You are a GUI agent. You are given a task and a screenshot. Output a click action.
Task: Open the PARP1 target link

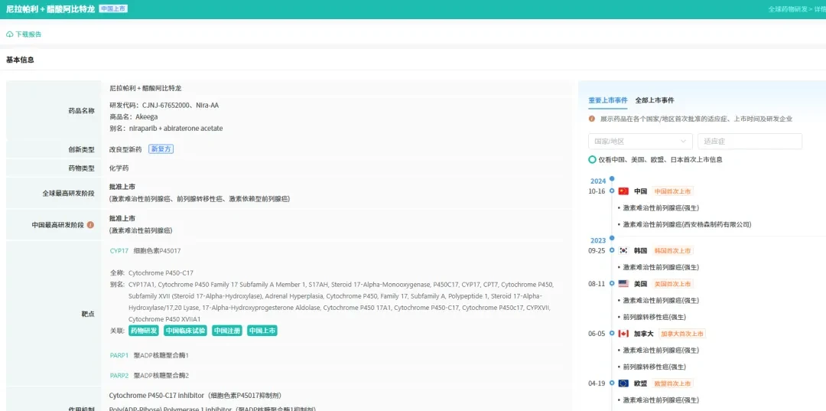[x=119, y=356]
